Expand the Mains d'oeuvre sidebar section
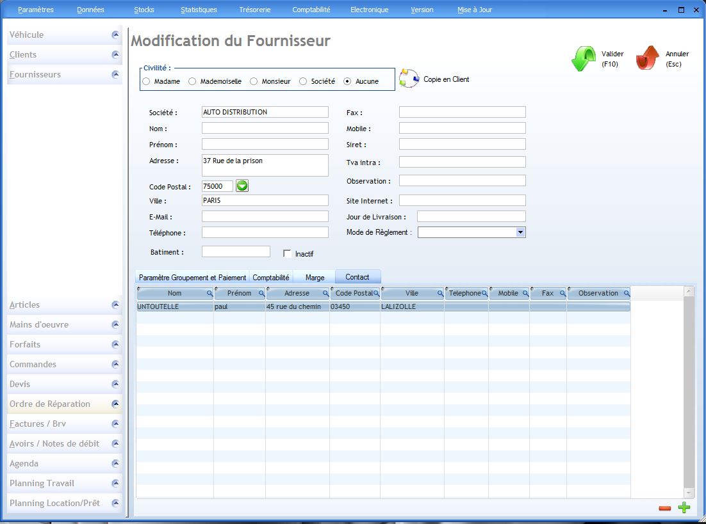This screenshot has height=524, width=706. click(115, 324)
